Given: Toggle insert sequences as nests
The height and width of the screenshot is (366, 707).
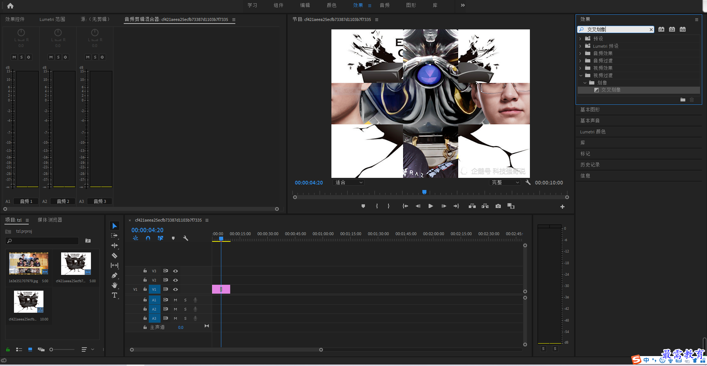Looking at the screenshot, I should [136, 238].
